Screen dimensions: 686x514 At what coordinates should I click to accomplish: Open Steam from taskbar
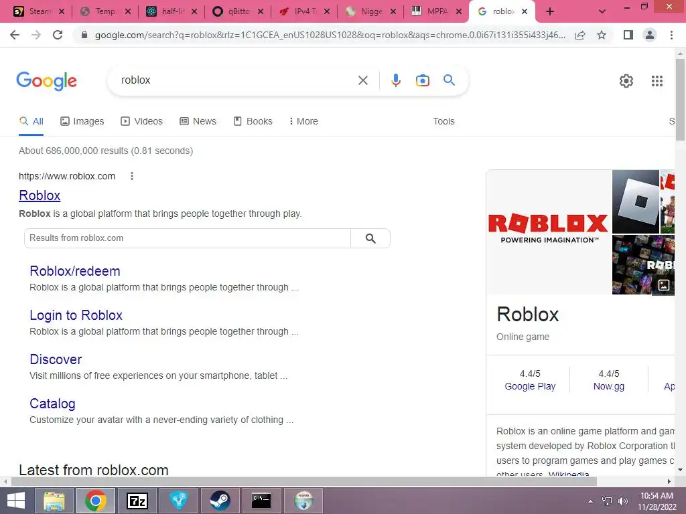[220, 501]
